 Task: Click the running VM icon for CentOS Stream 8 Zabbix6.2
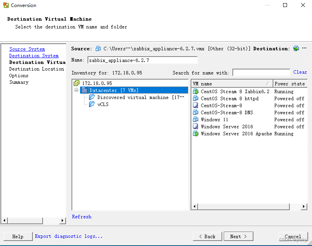click(x=196, y=91)
